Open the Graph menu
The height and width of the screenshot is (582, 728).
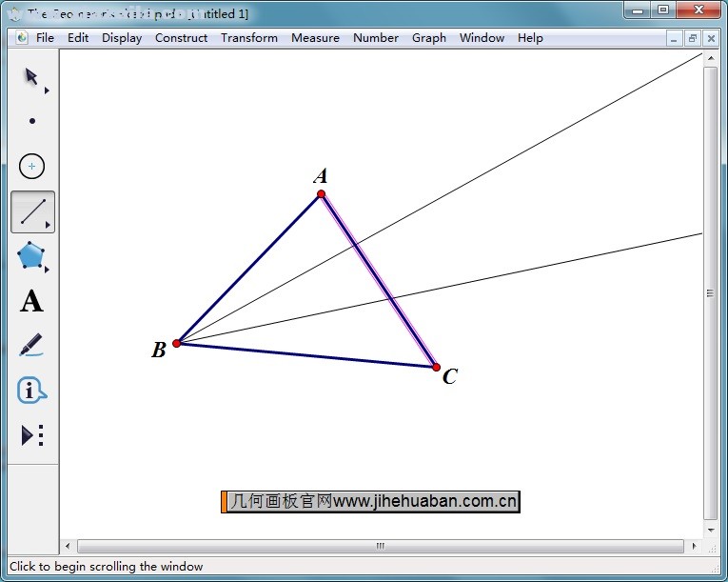(x=429, y=38)
